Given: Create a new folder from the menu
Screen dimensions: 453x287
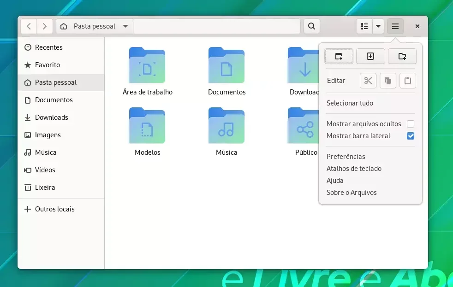Looking at the screenshot, I should [x=402, y=56].
